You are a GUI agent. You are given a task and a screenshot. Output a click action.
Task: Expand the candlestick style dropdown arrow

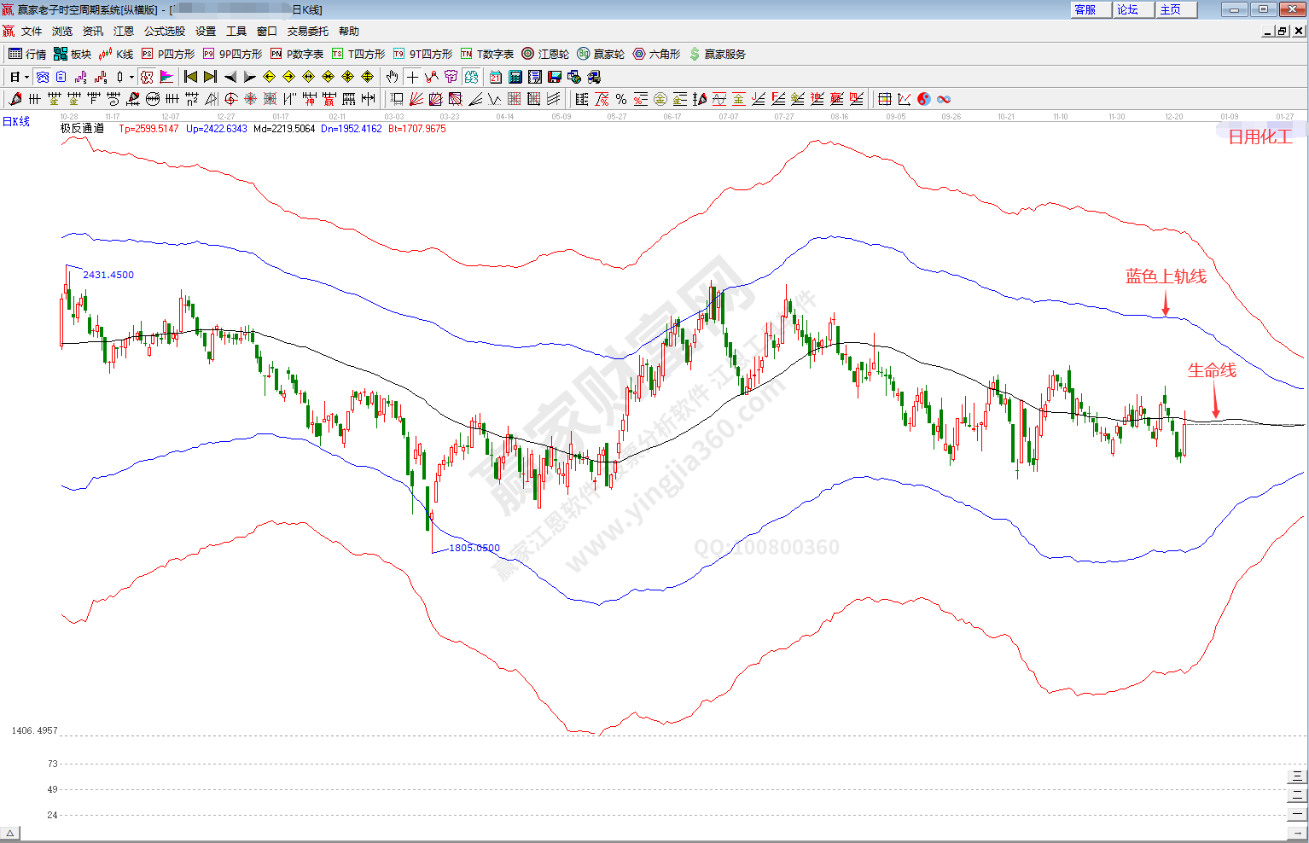coord(131,77)
